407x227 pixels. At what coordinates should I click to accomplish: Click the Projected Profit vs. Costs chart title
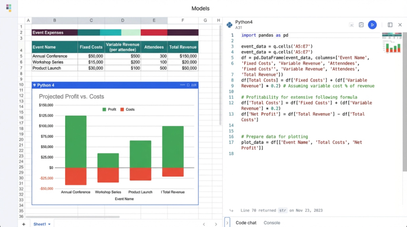tap(72, 96)
